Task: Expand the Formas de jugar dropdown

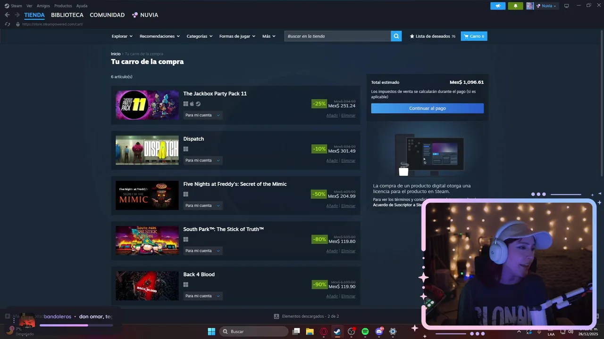Action: point(237,36)
